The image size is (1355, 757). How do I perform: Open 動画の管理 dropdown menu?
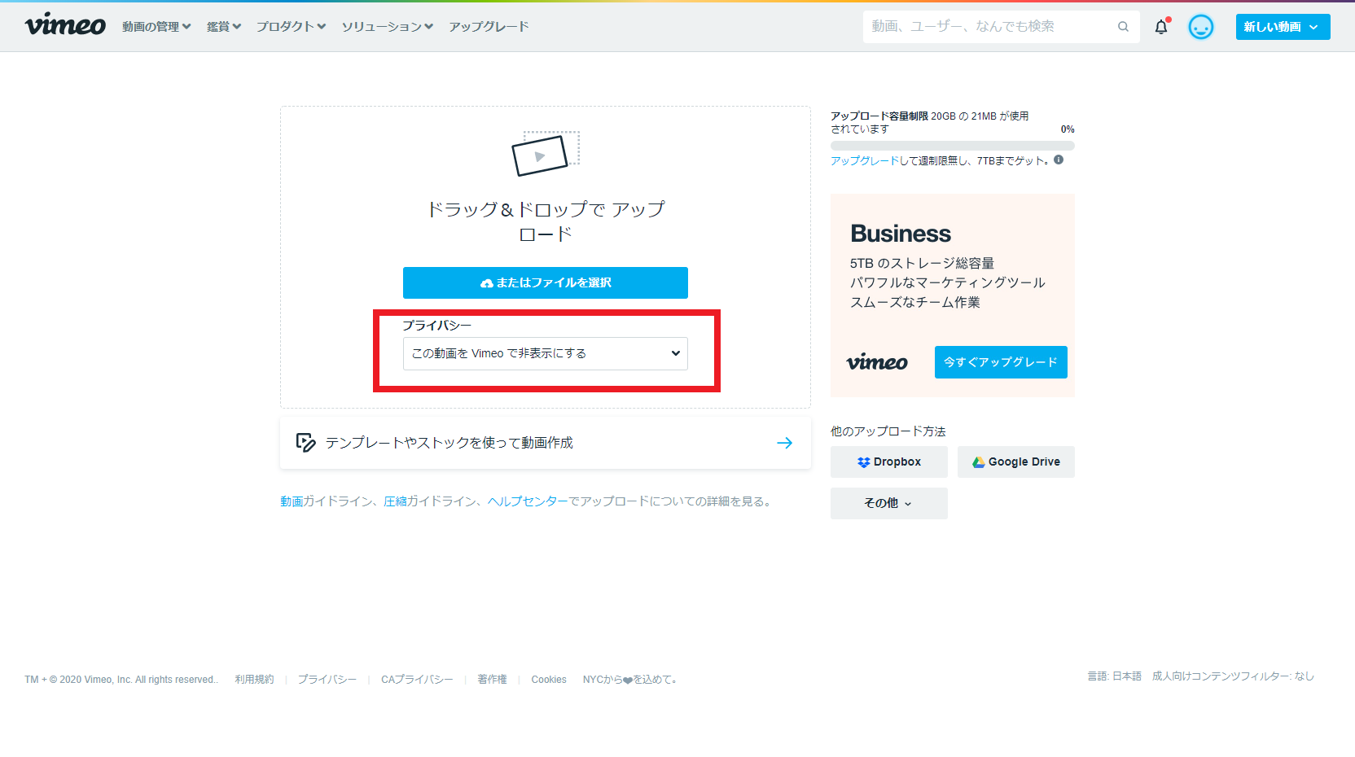coord(156,27)
